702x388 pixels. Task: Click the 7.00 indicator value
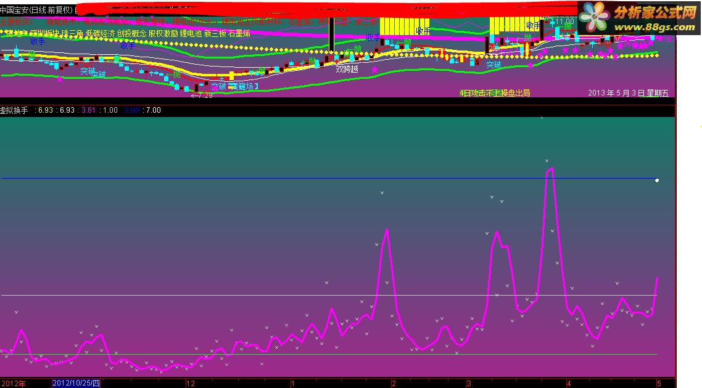[153, 110]
